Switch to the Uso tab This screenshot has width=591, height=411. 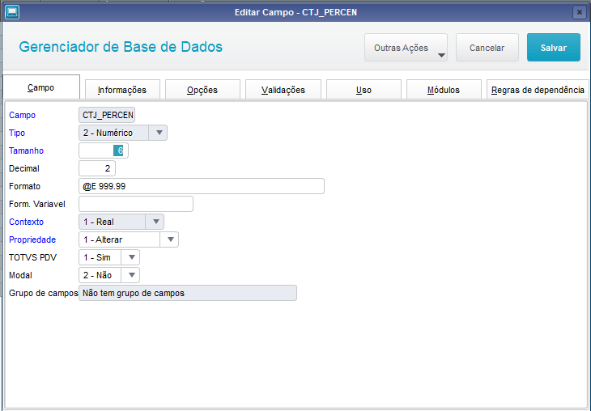click(x=364, y=90)
